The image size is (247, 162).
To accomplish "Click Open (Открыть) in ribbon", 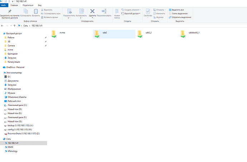I will (159, 10).
